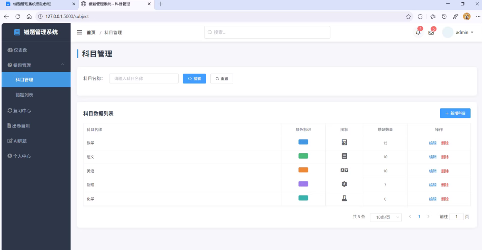Open 仪表盘 in sidebar
The width and height of the screenshot is (482, 250).
(x=36, y=50)
